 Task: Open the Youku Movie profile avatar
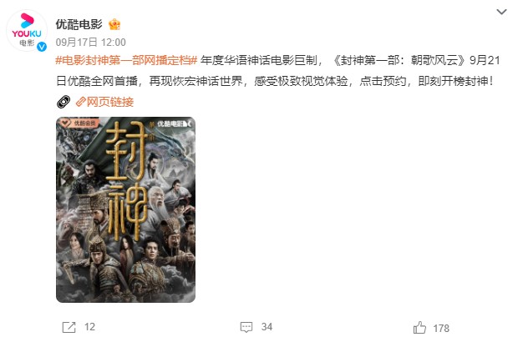click(27, 31)
